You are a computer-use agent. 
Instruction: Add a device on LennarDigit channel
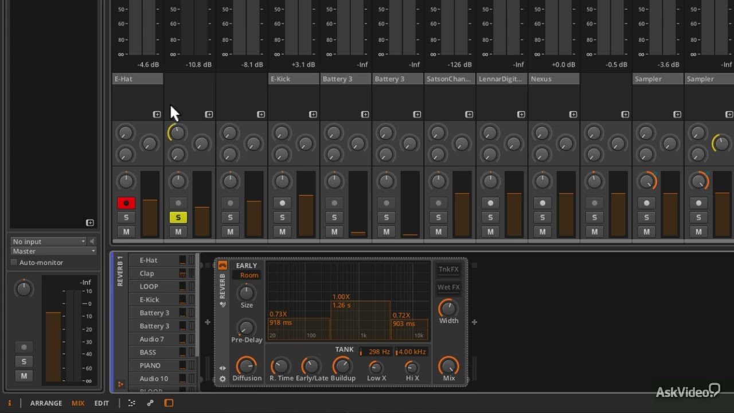pyautogui.click(x=521, y=115)
